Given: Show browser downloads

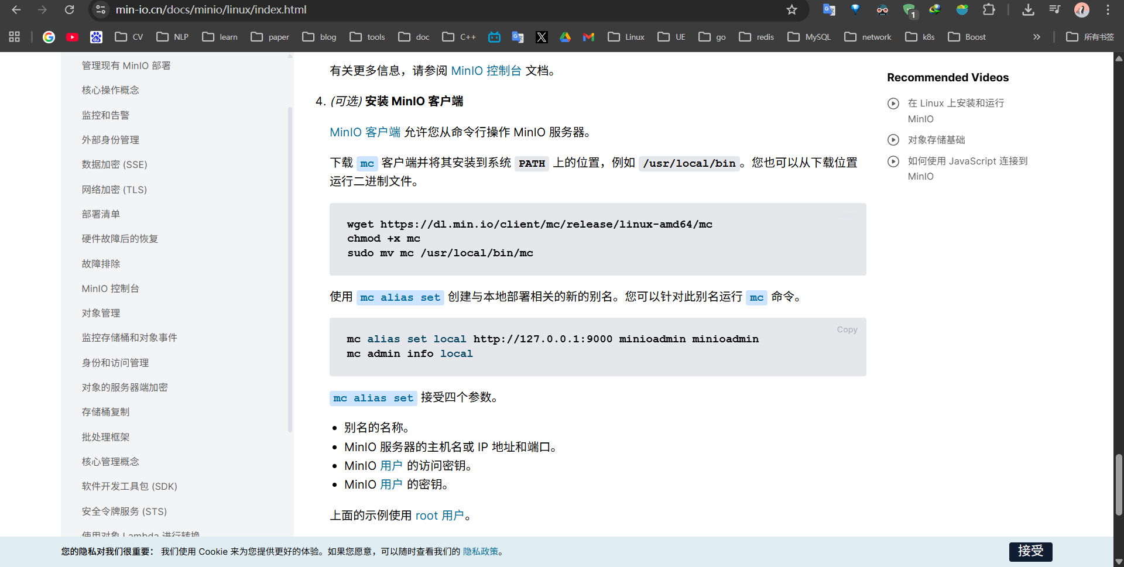Looking at the screenshot, I should point(1028,10).
